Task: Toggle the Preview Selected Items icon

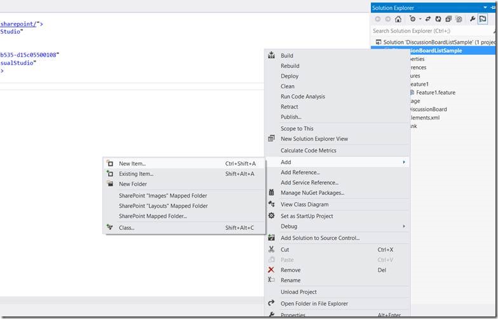Action: point(483,19)
